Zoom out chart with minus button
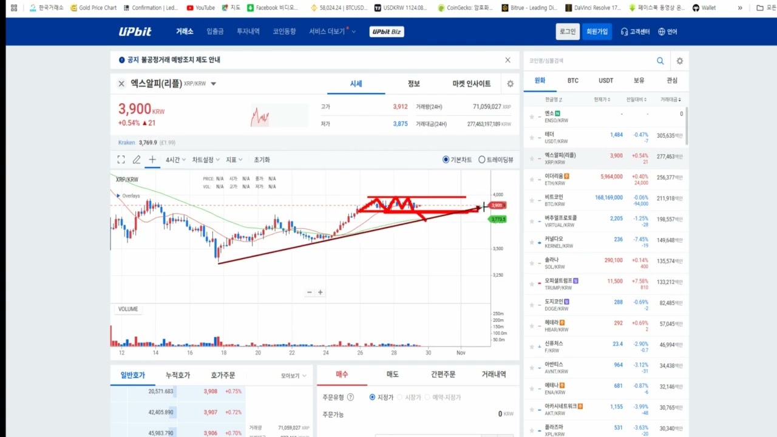 (309, 293)
